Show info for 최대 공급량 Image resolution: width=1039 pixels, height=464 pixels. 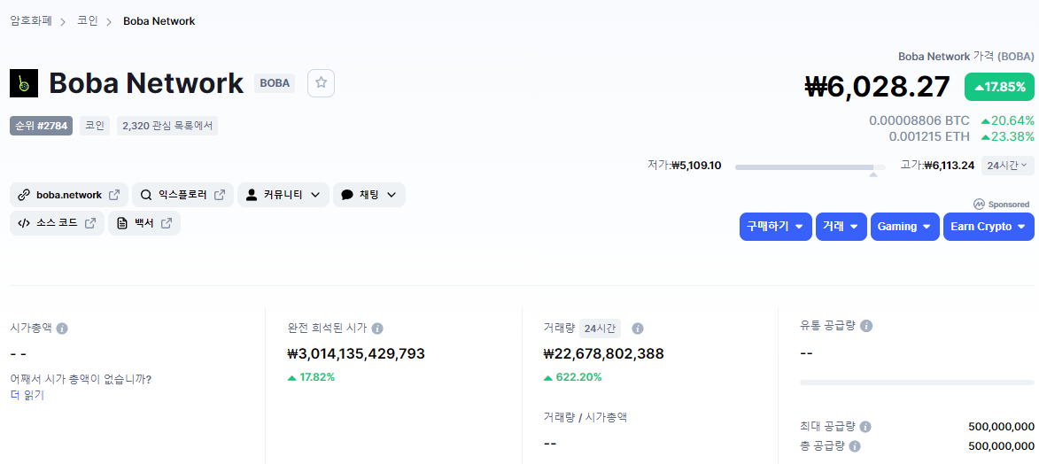click(x=865, y=427)
